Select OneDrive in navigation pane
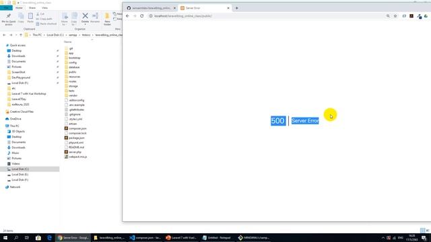 point(15,119)
